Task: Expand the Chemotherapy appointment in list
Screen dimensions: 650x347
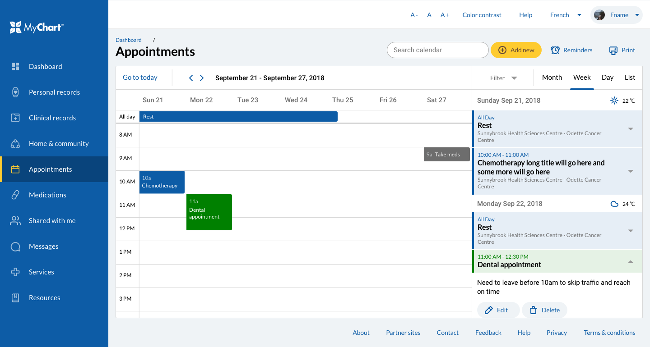Action: point(631,171)
